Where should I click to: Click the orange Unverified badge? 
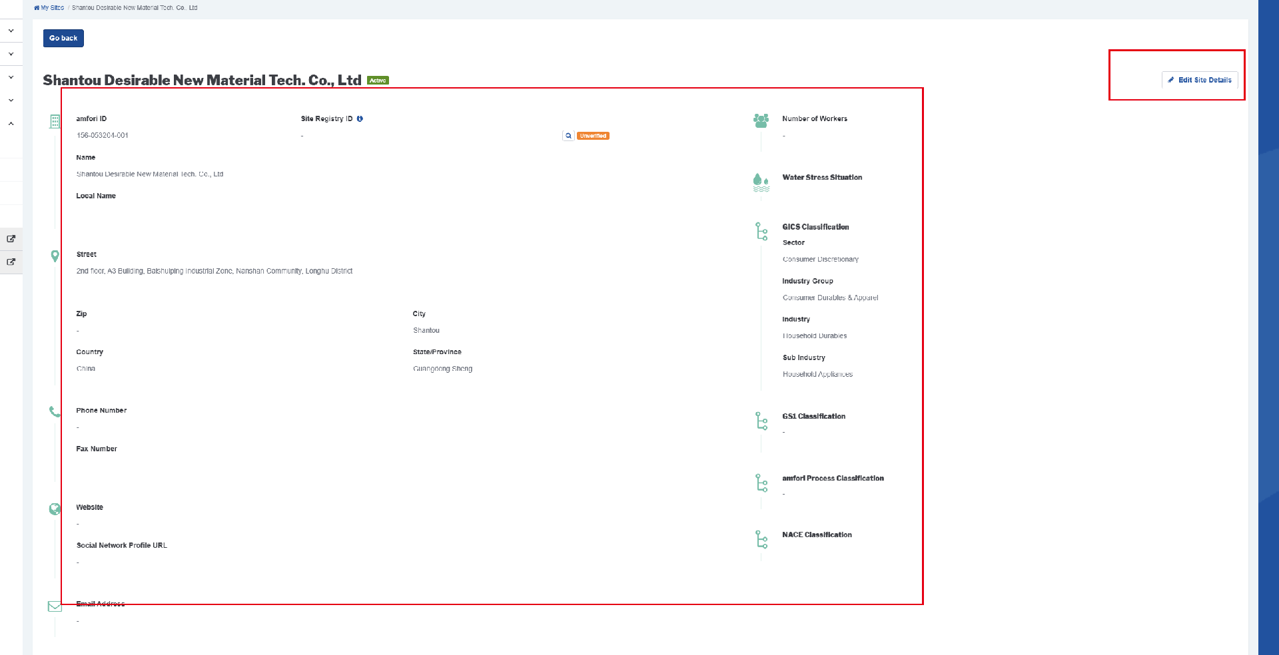pyautogui.click(x=593, y=136)
